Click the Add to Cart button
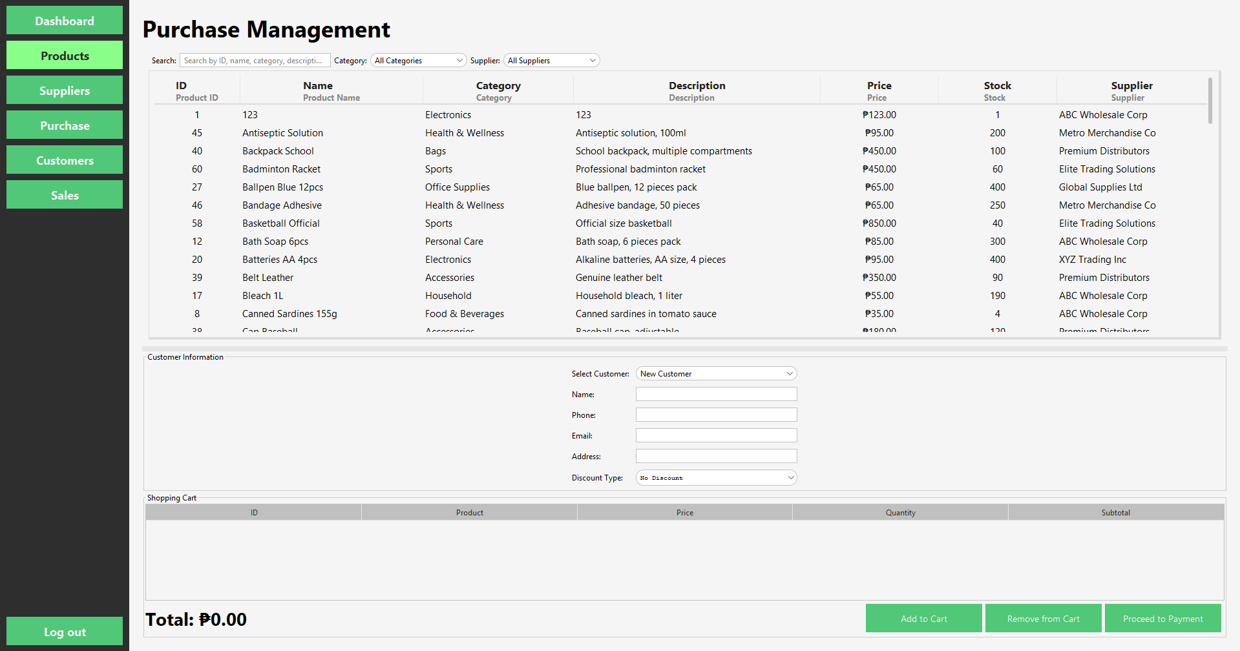This screenshot has width=1240, height=651. [923, 618]
